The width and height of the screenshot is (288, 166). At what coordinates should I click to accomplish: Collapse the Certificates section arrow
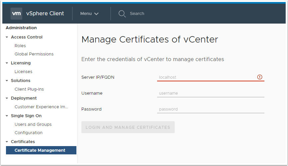point(7,142)
